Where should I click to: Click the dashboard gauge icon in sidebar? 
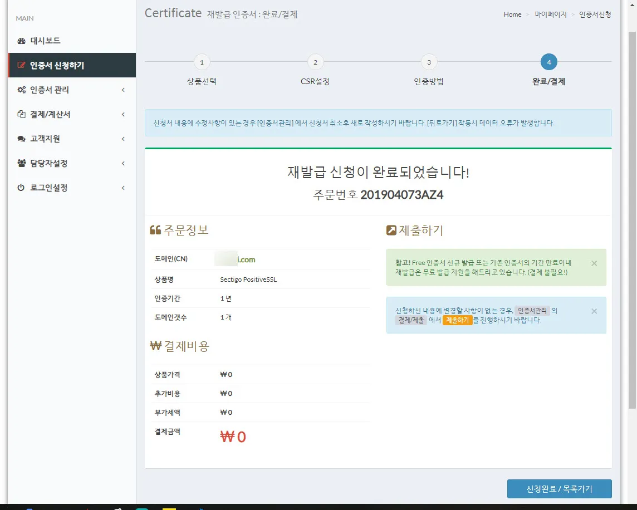[22, 41]
